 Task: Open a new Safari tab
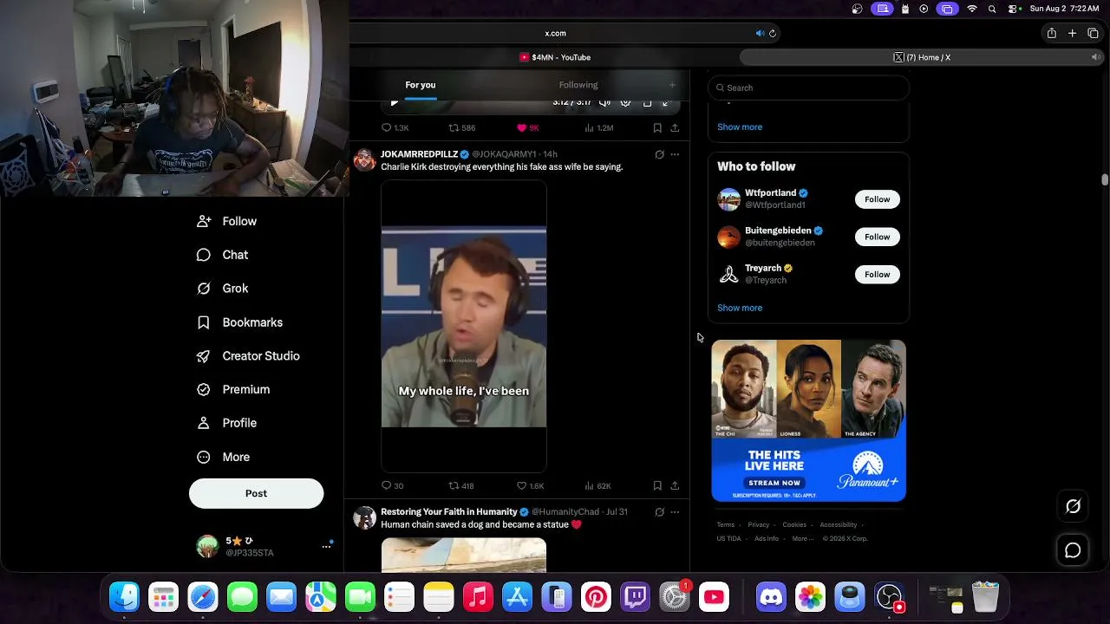pyautogui.click(x=1072, y=33)
